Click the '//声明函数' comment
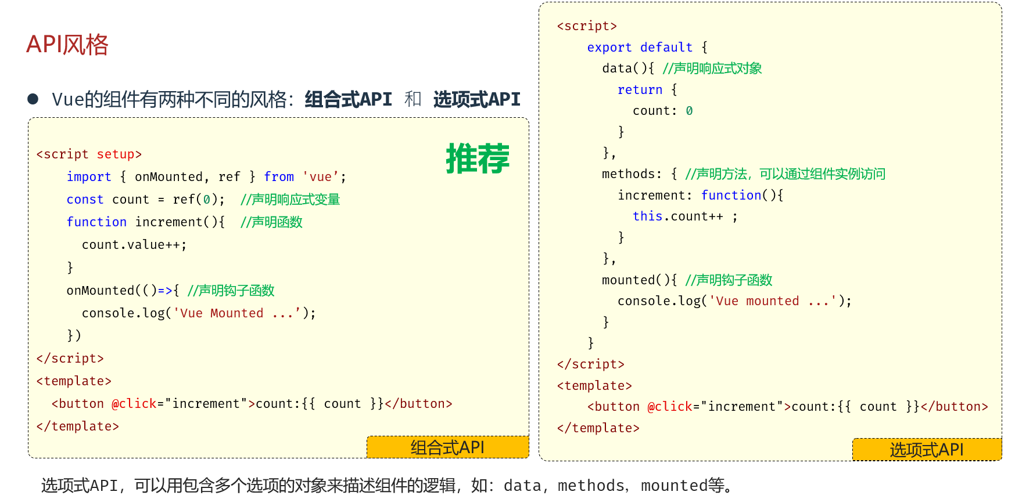 click(x=271, y=222)
